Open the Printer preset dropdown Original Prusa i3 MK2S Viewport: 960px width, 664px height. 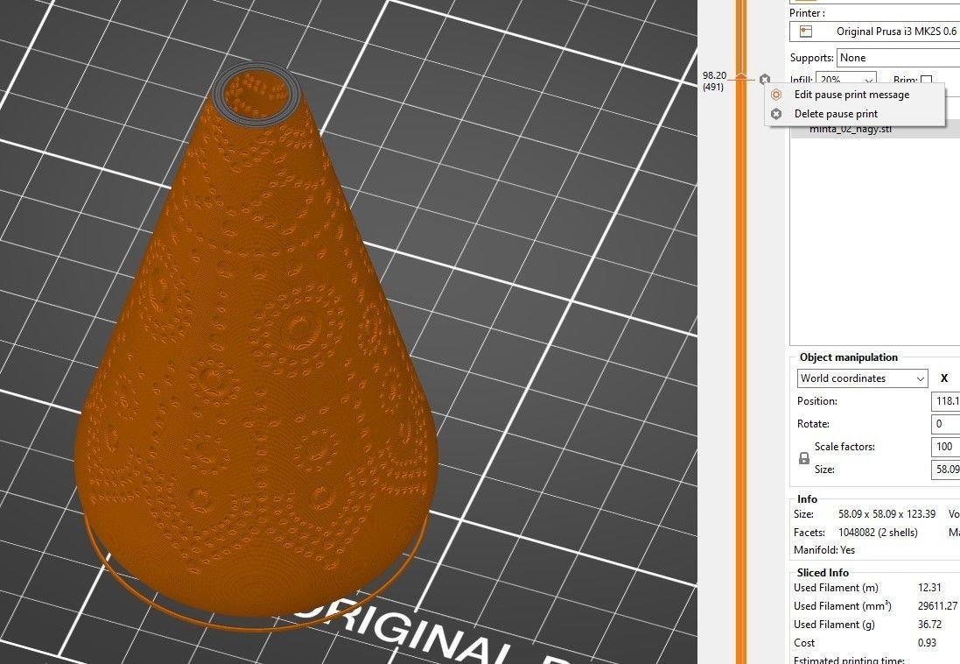click(x=875, y=32)
